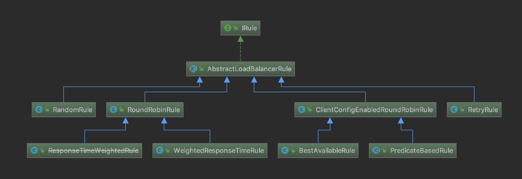Select the RandomRule class node

(64, 110)
